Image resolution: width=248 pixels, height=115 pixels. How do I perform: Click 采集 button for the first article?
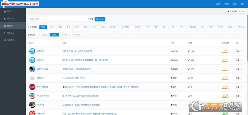238,51
